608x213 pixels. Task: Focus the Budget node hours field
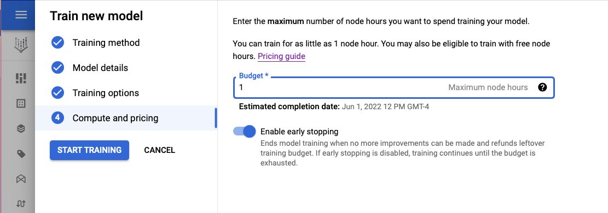(x=393, y=87)
